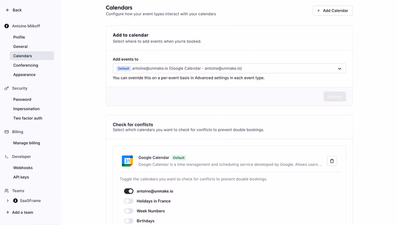Click Check for conflicts heading
Image resolution: width=397 pixels, height=225 pixels.
tap(133, 125)
